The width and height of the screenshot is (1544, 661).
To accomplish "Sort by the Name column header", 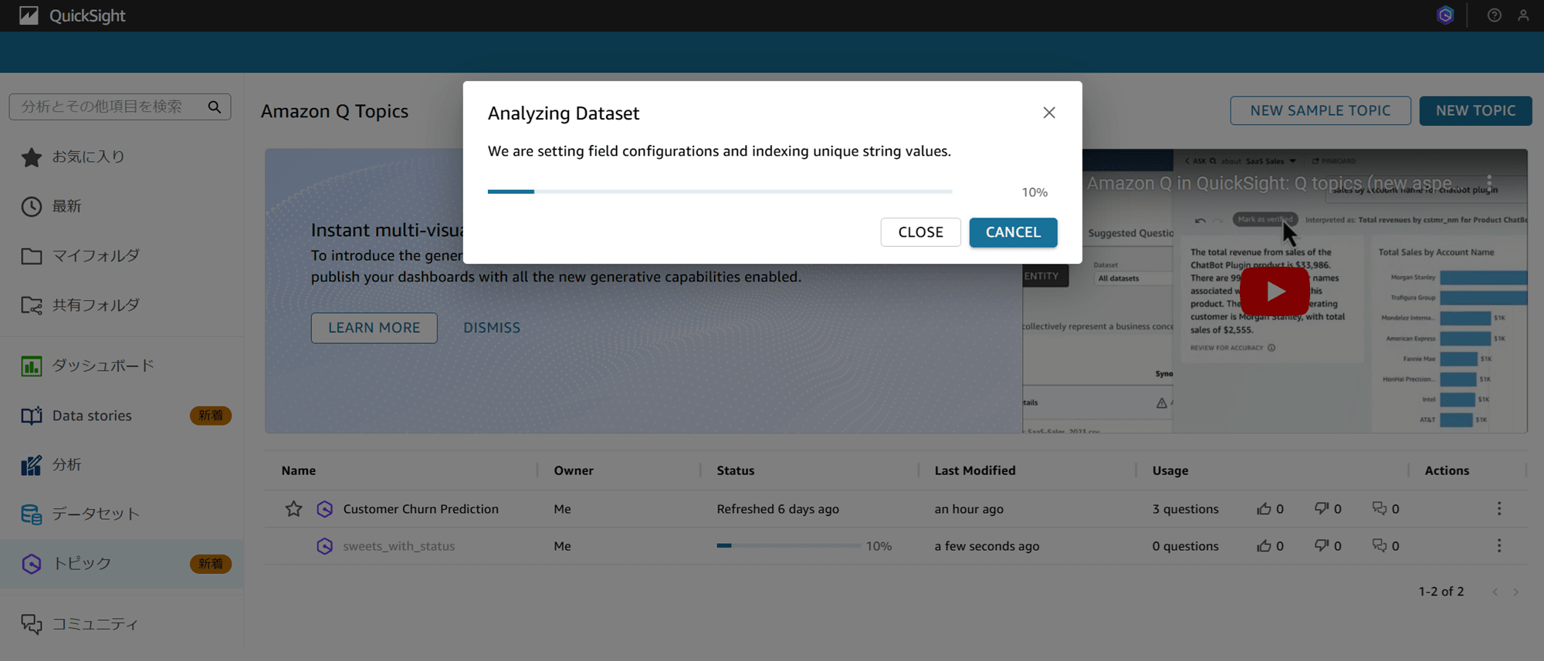I will [299, 470].
